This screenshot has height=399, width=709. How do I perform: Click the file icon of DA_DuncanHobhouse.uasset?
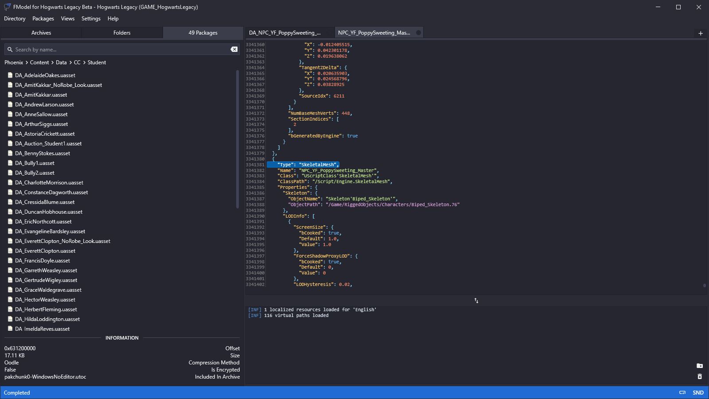tap(10, 212)
